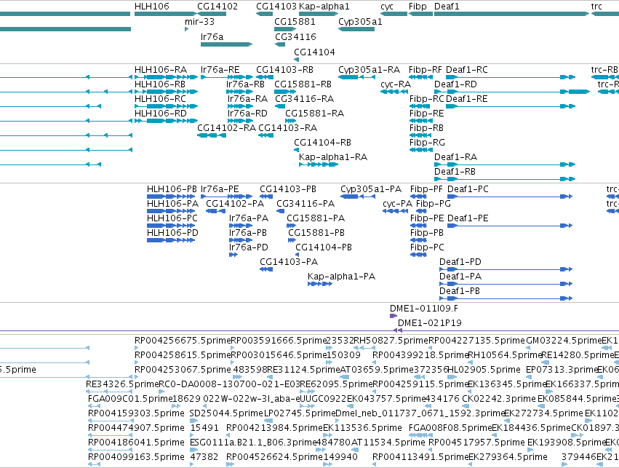Viewport: 619px width, 468px height.
Task: Select the Ir76a-RE transcript
Action: coord(227,77)
